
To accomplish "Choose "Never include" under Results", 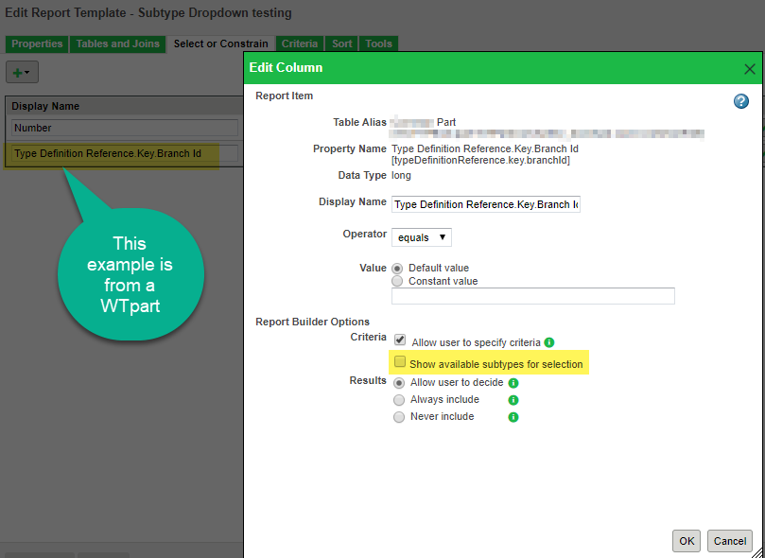I will coord(398,416).
